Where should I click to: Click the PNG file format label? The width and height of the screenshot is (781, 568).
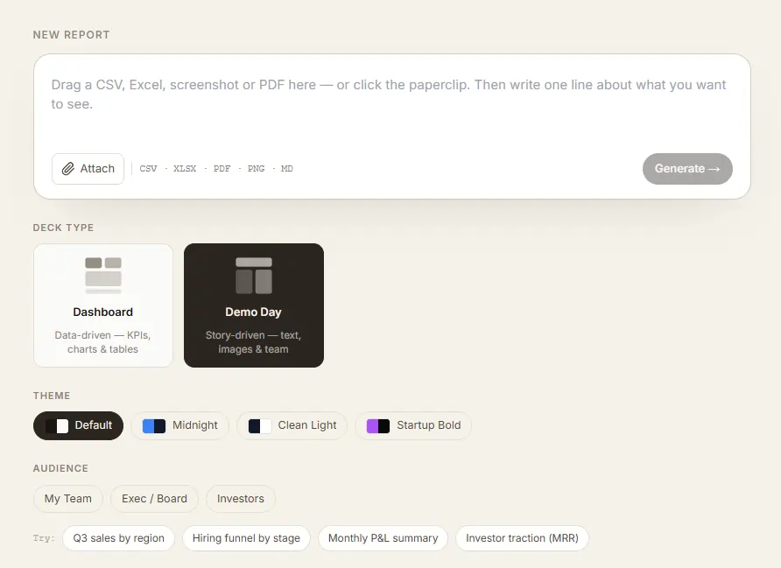tap(256, 169)
